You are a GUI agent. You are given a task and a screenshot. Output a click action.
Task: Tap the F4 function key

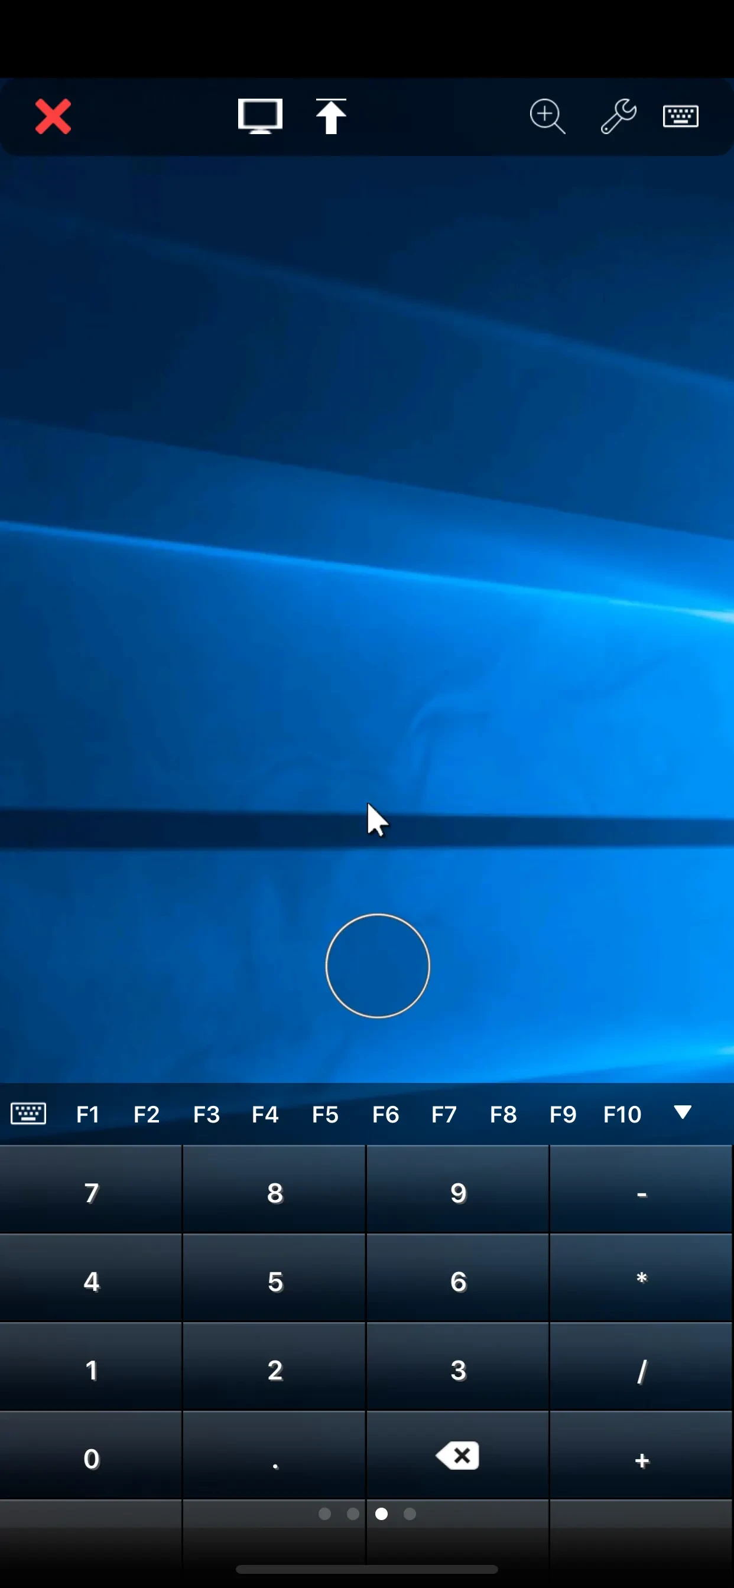(265, 1114)
